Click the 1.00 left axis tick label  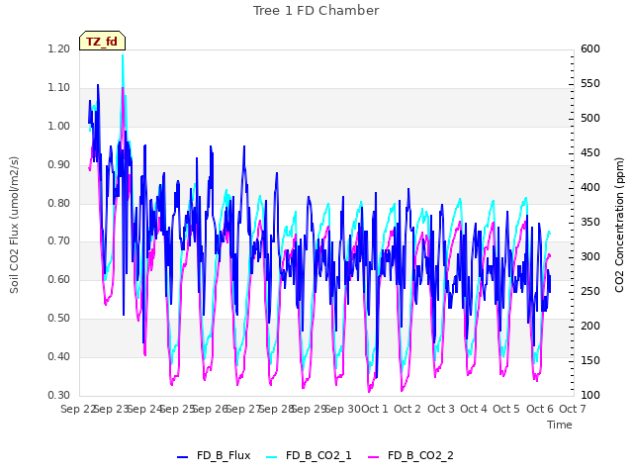[59, 126]
